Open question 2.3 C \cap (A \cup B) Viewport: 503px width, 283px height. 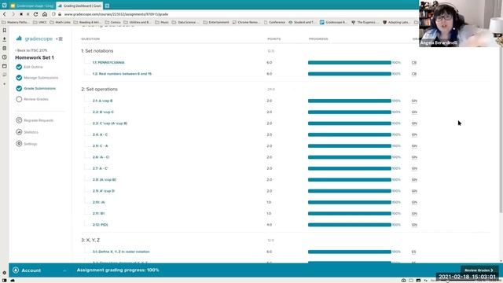pos(110,123)
